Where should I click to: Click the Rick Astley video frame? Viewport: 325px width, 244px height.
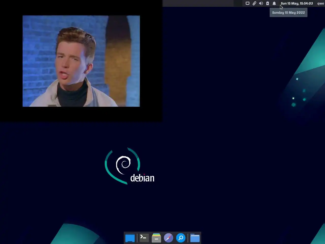[81, 61]
